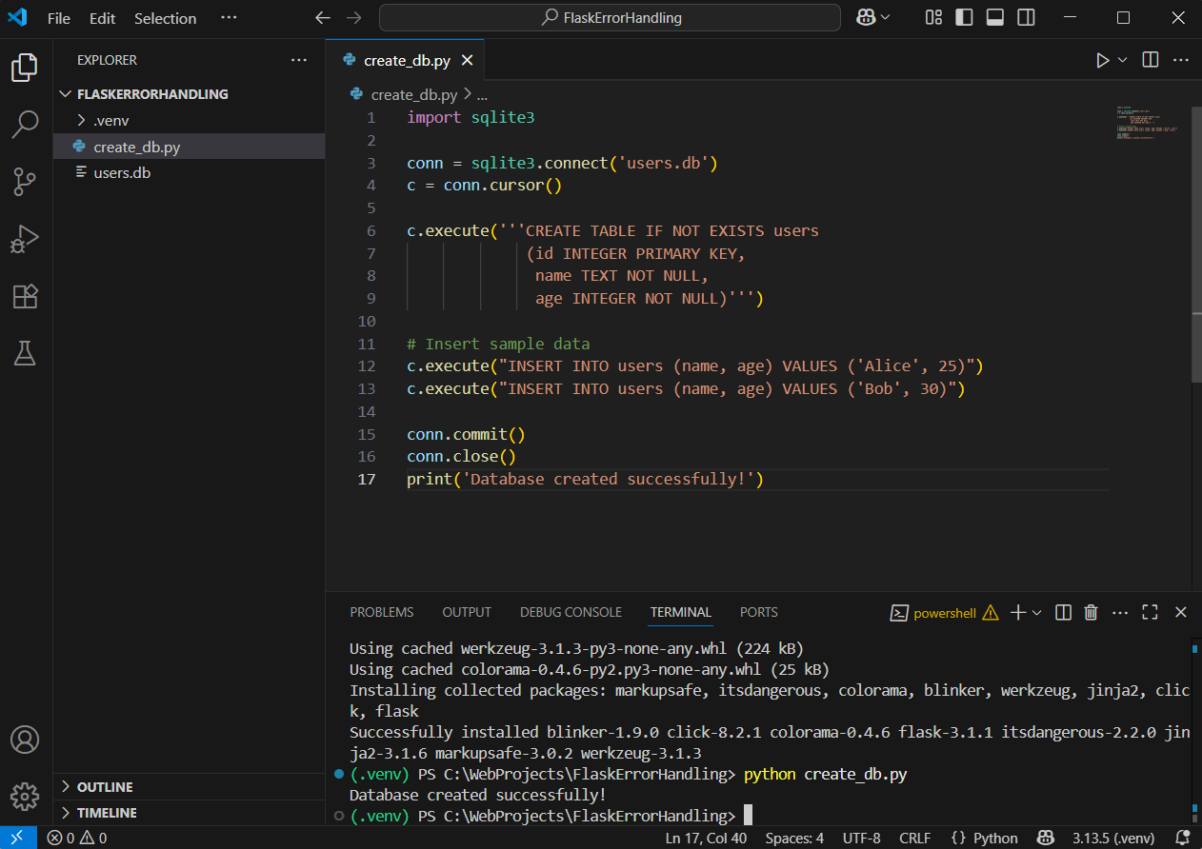Click the errors and warnings status indicator
Image resolution: width=1202 pixels, height=849 pixels.
click(x=77, y=838)
